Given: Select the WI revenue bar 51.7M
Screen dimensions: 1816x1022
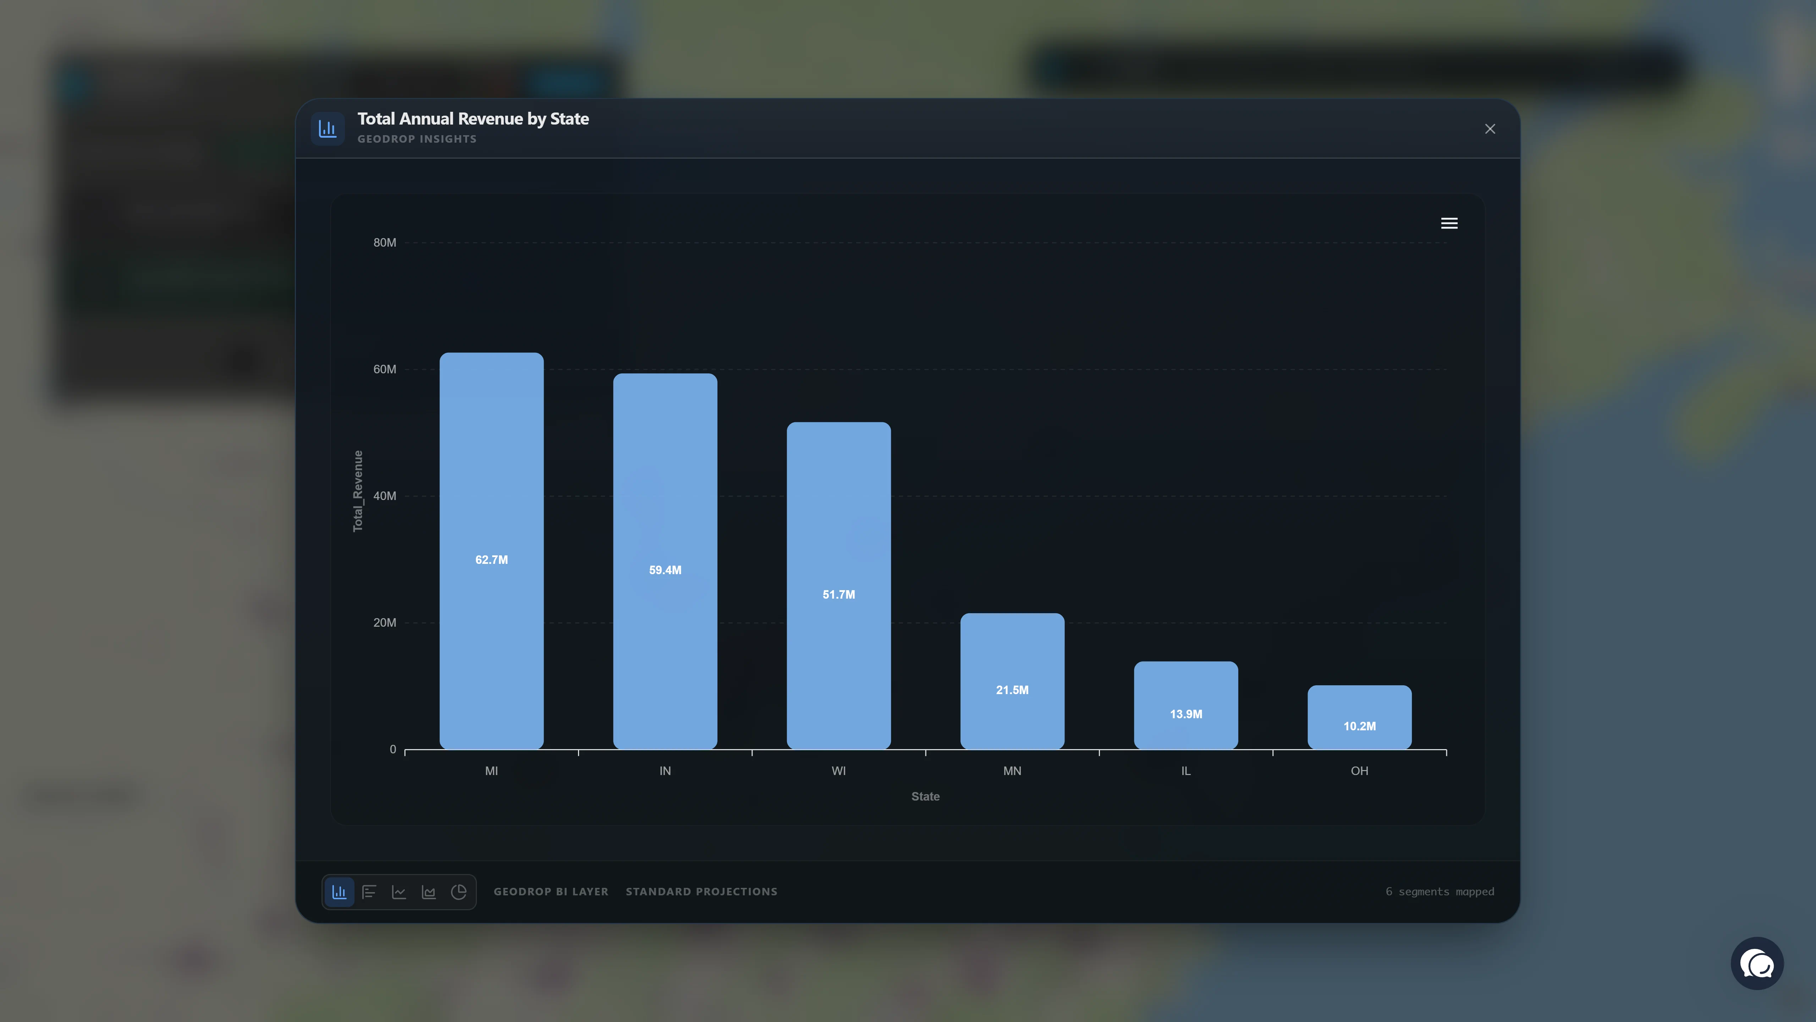Looking at the screenshot, I should 838,585.
